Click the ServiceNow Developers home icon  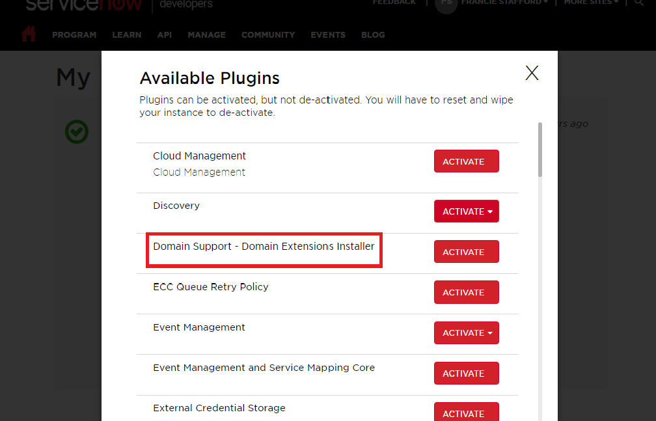click(28, 34)
